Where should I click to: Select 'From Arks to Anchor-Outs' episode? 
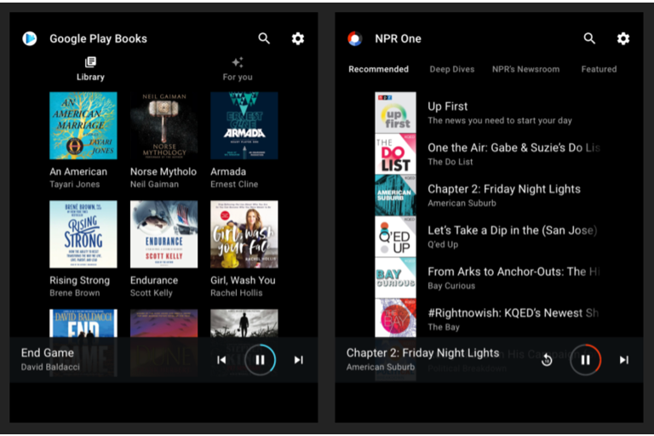click(513, 272)
